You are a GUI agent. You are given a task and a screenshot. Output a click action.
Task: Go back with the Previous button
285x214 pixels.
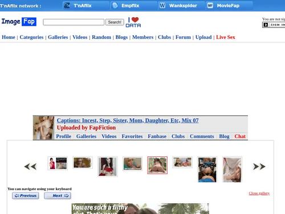(x=26, y=196)
